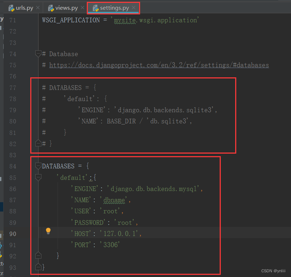The height and width of the screenshot is (277, 291).
Task: Close the settings.py tab
Action: (x=134, y=8)
